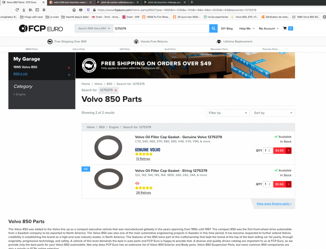Remove the 1995 Volvo 850 from My Garage
Image resolution: width=326 pixels, height=249 pixels.
(69, 67)
